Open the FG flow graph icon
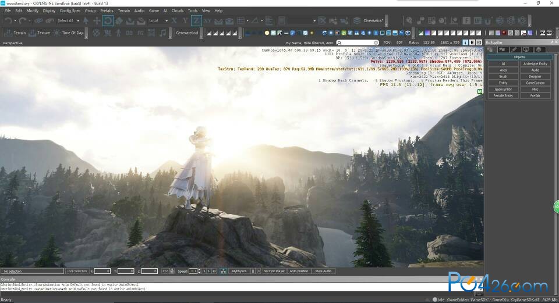The height and width of the screenshot is (303, 559). pyautogui.click(x=140, y=33)
